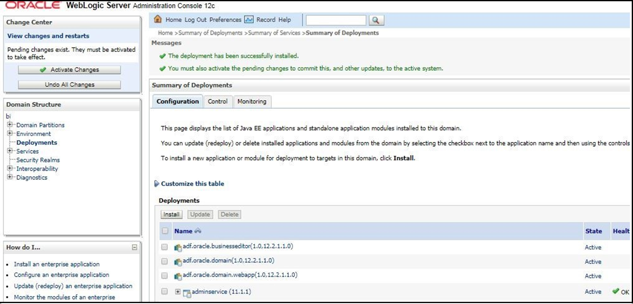The width and height of the screenshot is (633, 304).
Task: Collapse the How do I panel
Action: [x=134, y=247]
